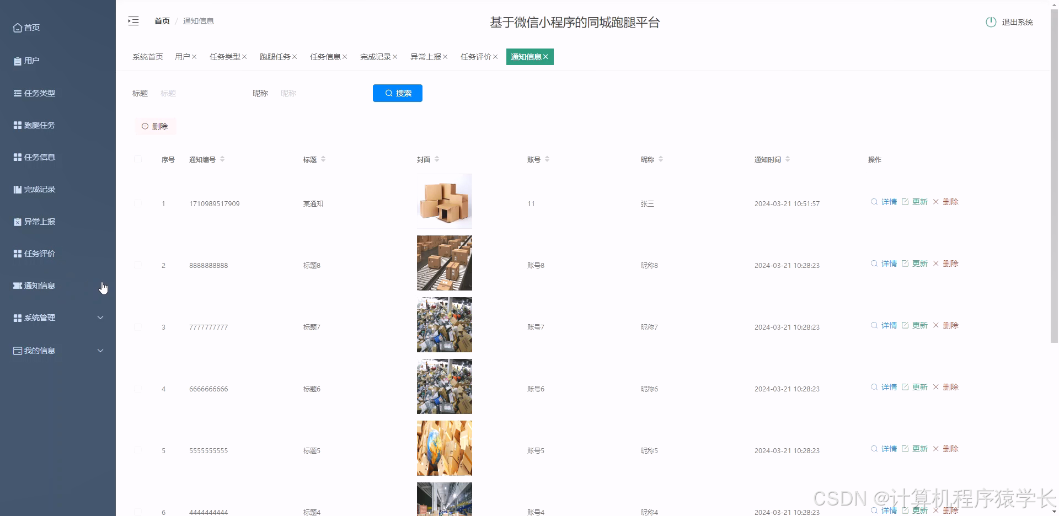Open the 完成记录 sidebar panel
This screenshot has height=516, width=1059.
click(x=39, y=189)
